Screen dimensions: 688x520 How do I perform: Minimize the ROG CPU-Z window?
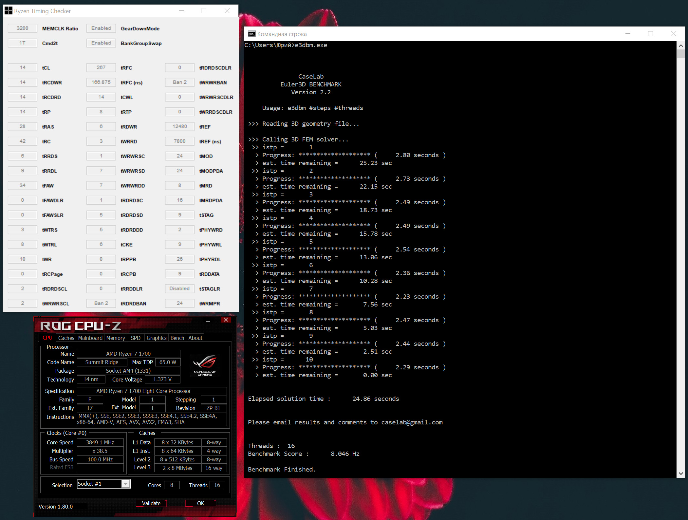[208, 321]
